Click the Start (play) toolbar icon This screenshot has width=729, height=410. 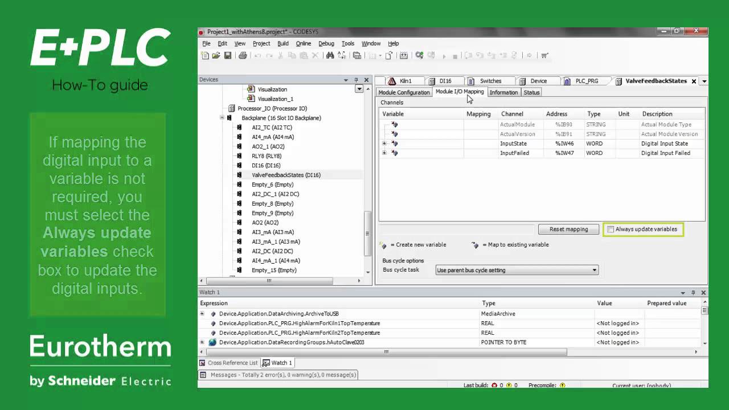444,56
